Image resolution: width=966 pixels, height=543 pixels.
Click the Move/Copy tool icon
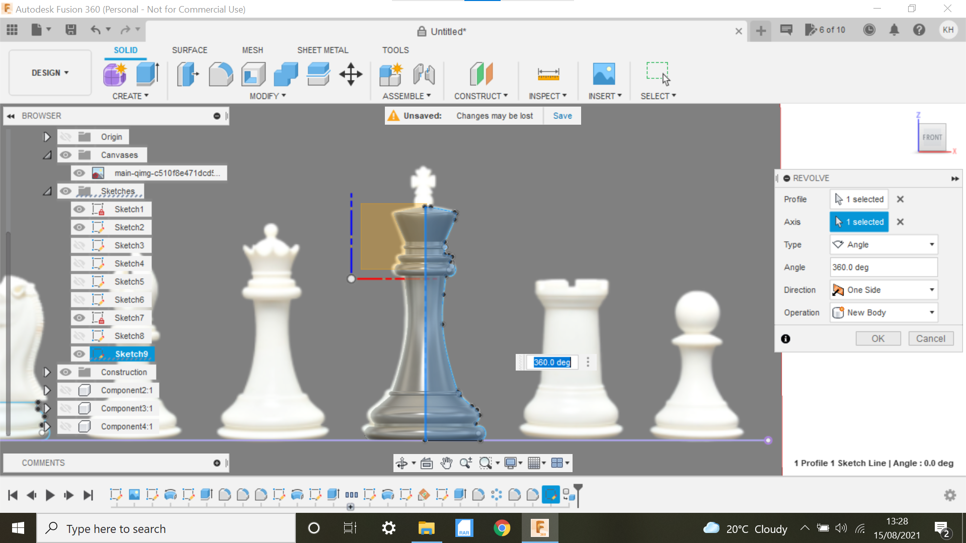[x=350, y=74]
